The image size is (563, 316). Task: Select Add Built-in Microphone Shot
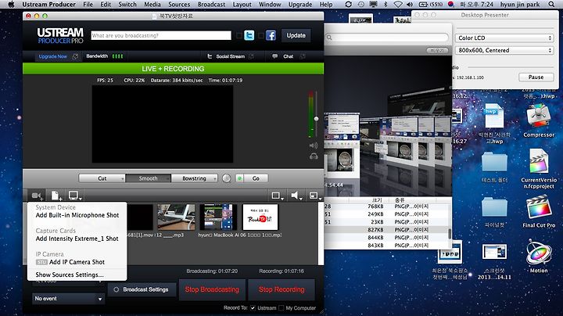click(x=77, y=215)
